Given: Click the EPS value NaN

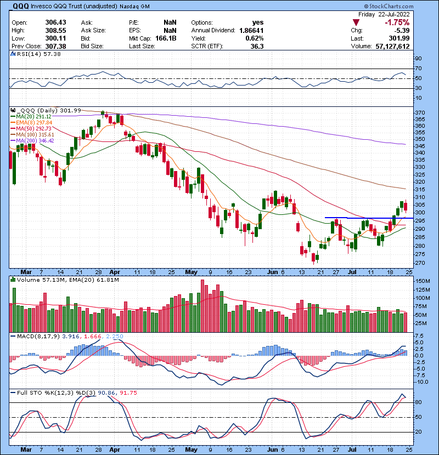Looking at the screenshot, I should tap(170, 31).
